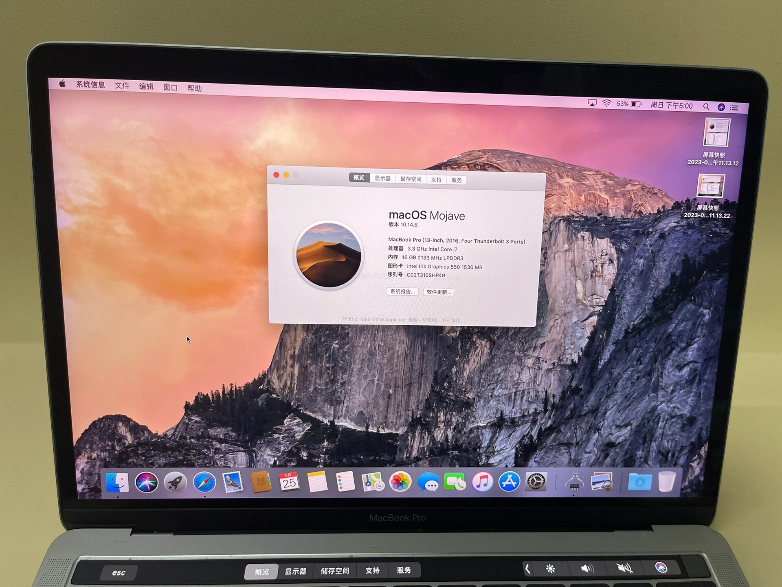782x587 pixels.
Task: Click version 10.14.6 text
Action: [x=403, y=225]
